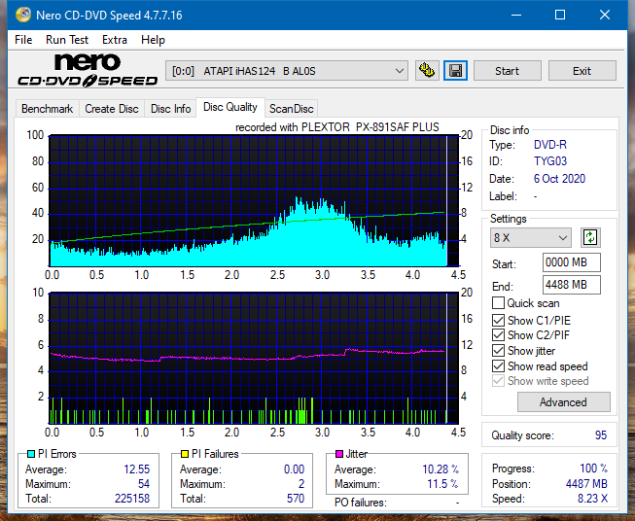Viewport: 635px width, 521px height.
Task: Open the Run Test menu
Action: 67,40
